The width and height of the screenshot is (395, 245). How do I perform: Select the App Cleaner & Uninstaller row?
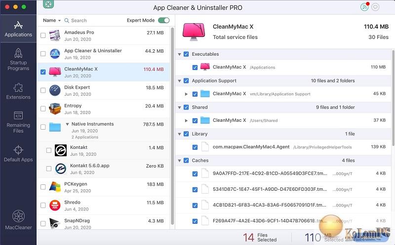pyautogui.click(x=103, y=54)
